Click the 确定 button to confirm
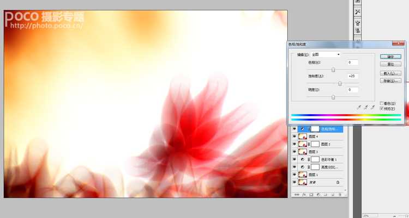Image resolution: width=409 pixels, height=218 pixels. point(390,56)
